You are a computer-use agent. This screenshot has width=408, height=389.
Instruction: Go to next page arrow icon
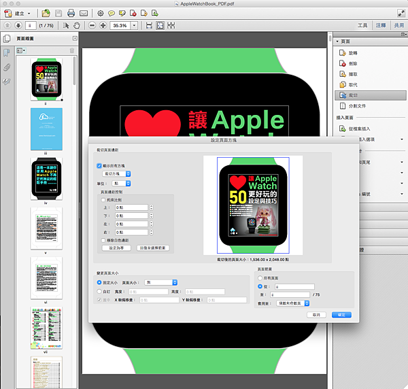18,25
